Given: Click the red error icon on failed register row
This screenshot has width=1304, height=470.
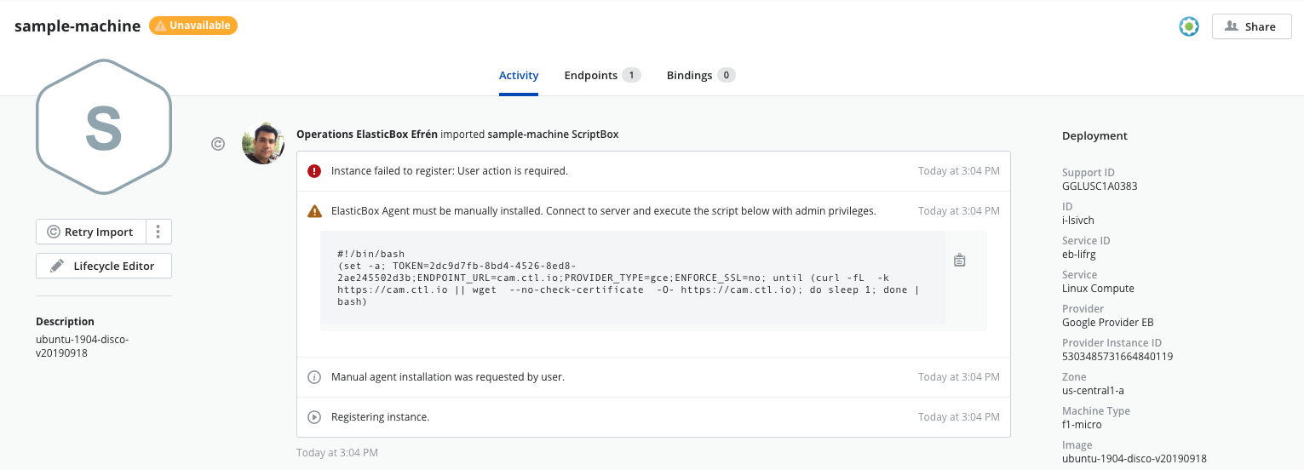Looking at the screenshot, I should pos(314,171).
